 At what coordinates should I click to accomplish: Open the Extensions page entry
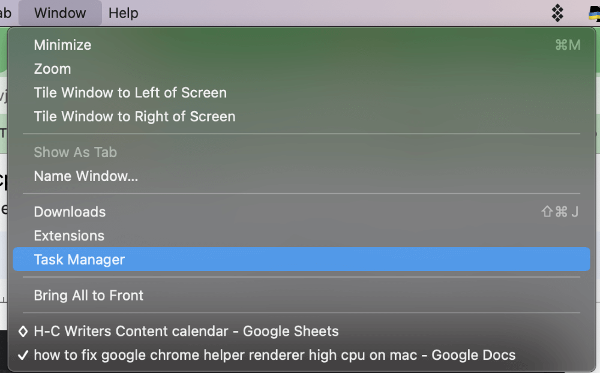[69, 236]
